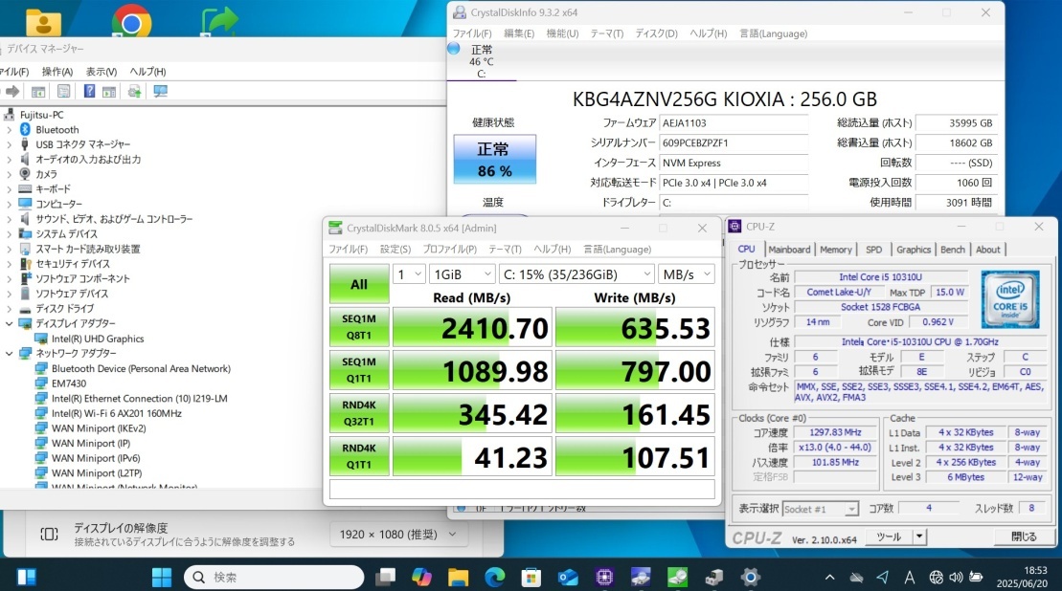Open the display resolution dropdown 1920 × 1080
The height and width of the screenshot is (591, 1062).
(398, 535)
